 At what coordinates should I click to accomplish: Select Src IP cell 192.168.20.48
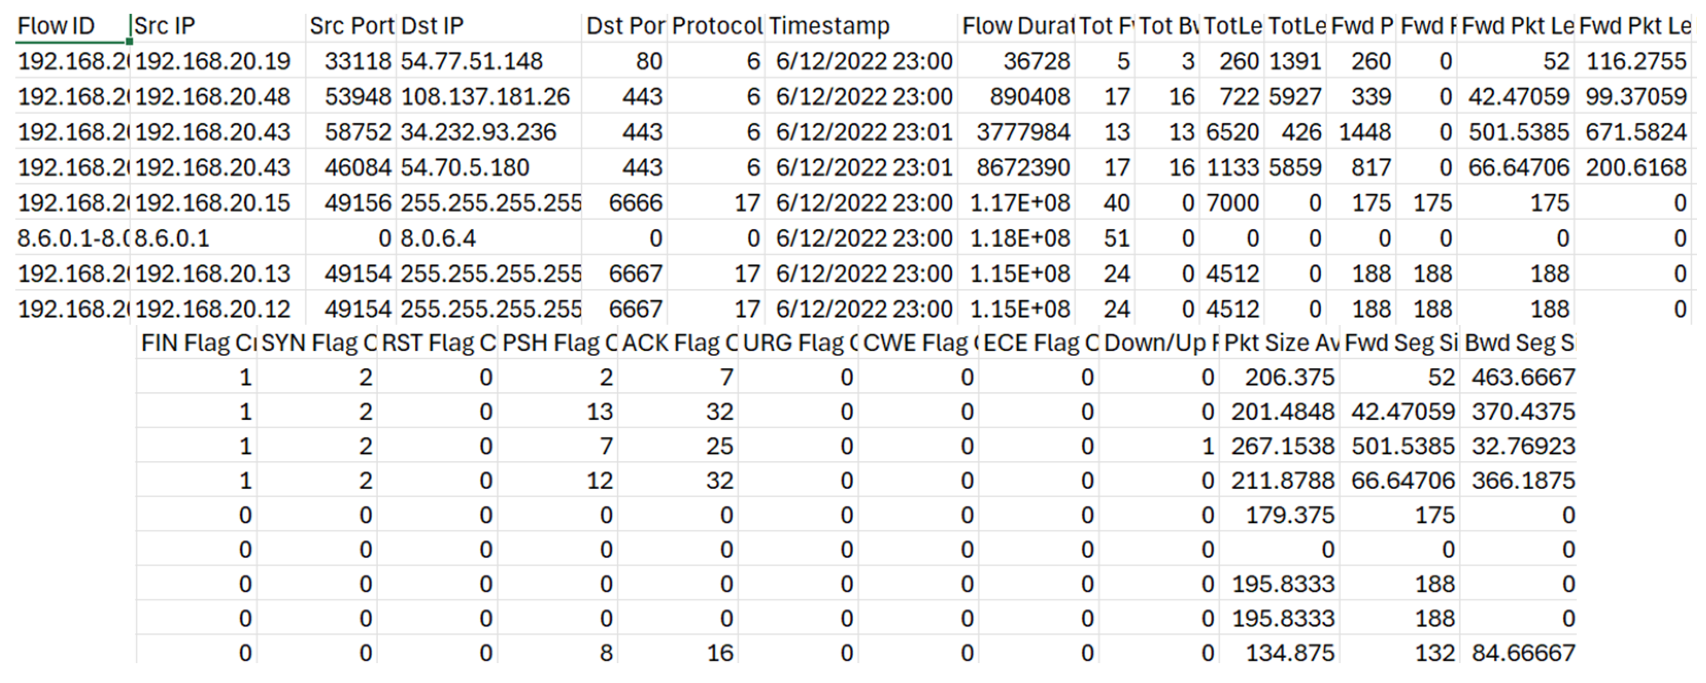pyautogui.click(x=218, y=97)
